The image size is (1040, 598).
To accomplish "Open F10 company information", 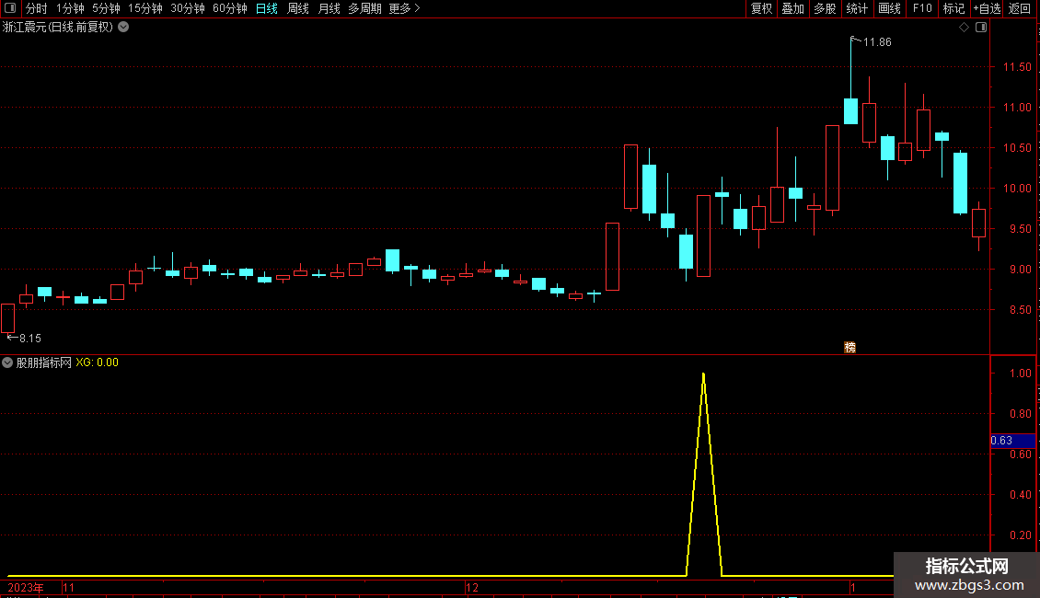I will pos(922,8).
